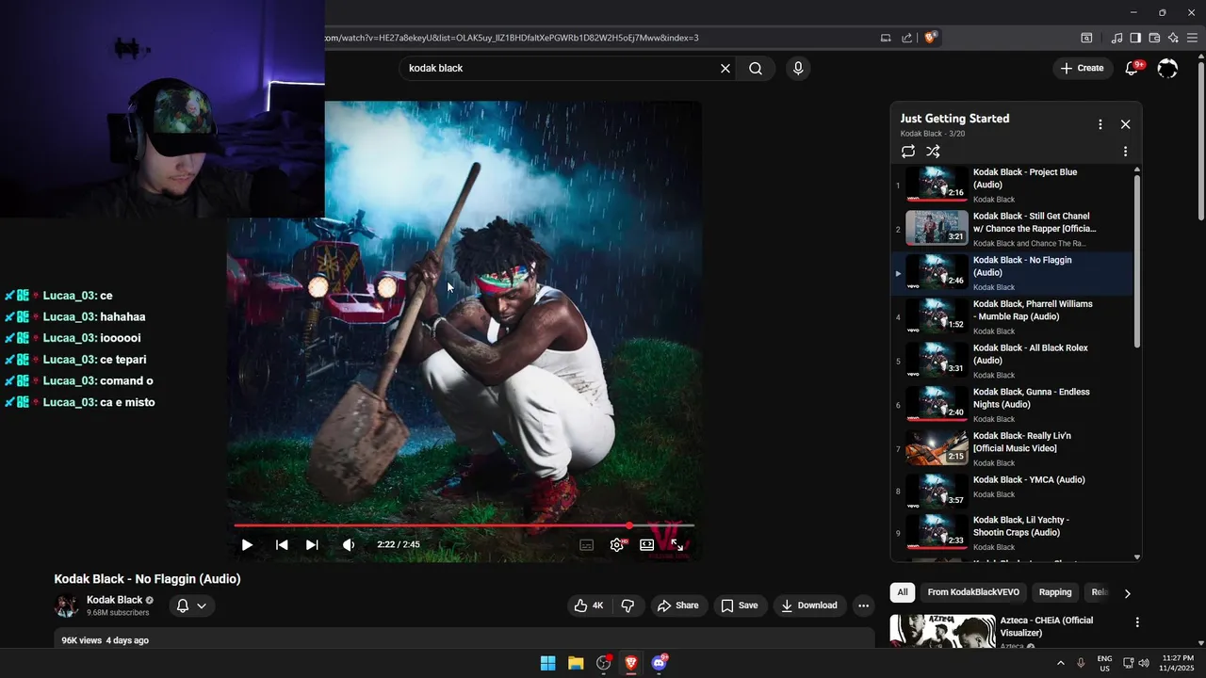Play the paused video
The width and height of the screenshot is (1206, 678).
click(247, 544)
